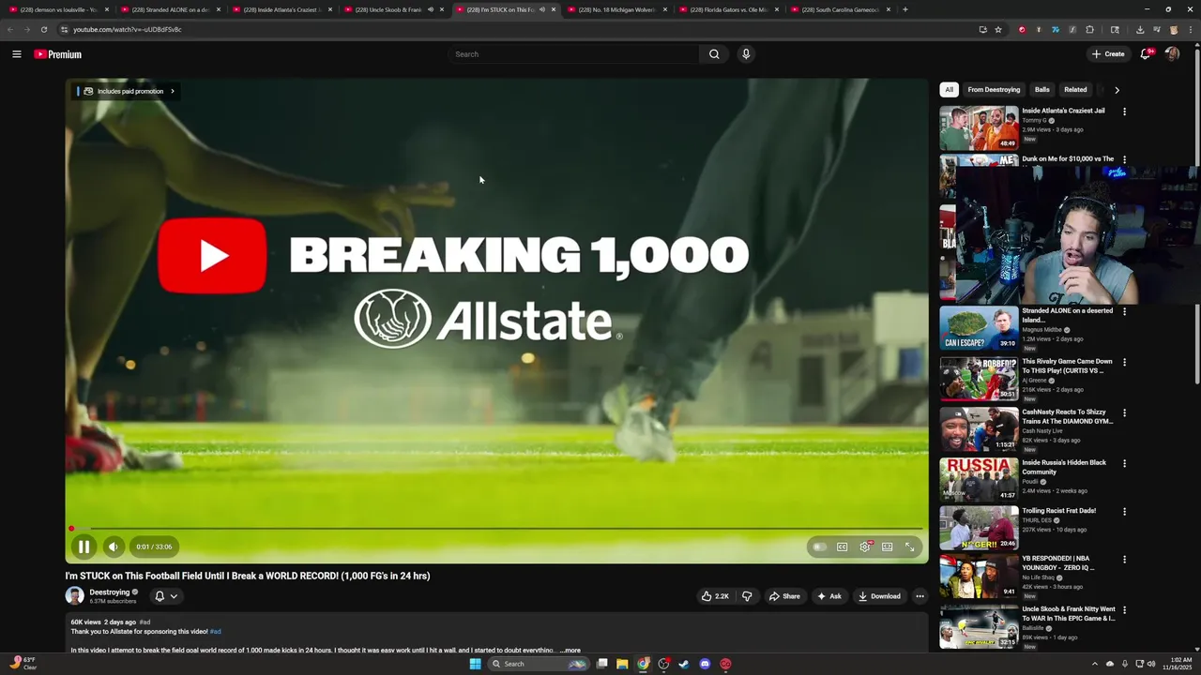Focus the YouTube search field
The height and width of the screenshot is (675, 1201).
[x=573, y=54]
